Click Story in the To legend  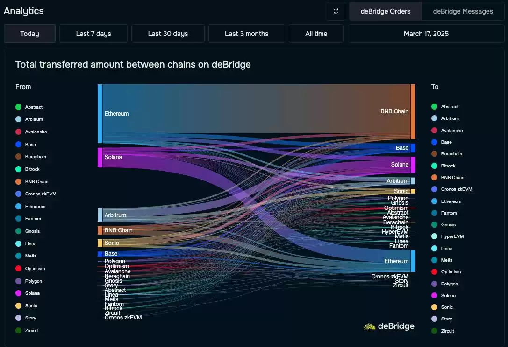pyautogui.click(x=442, y=319)
